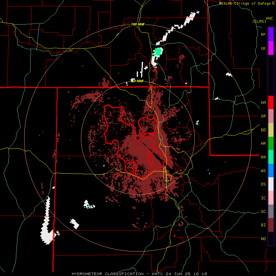Click the 'HR' legend label
The height and width of the screenshot is (276, 276).
tap(263, 144)
